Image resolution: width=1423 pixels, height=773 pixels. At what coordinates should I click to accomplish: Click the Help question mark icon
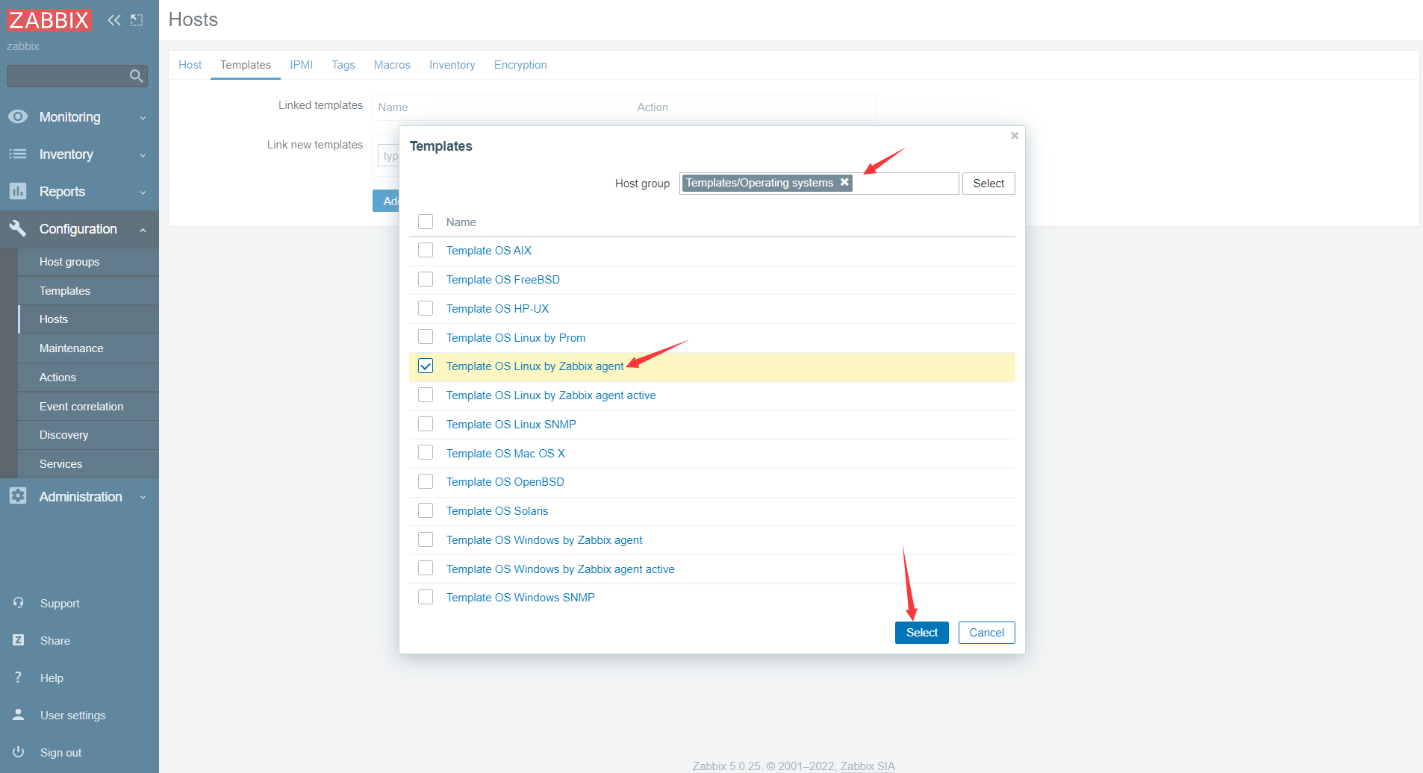point(19,677)
